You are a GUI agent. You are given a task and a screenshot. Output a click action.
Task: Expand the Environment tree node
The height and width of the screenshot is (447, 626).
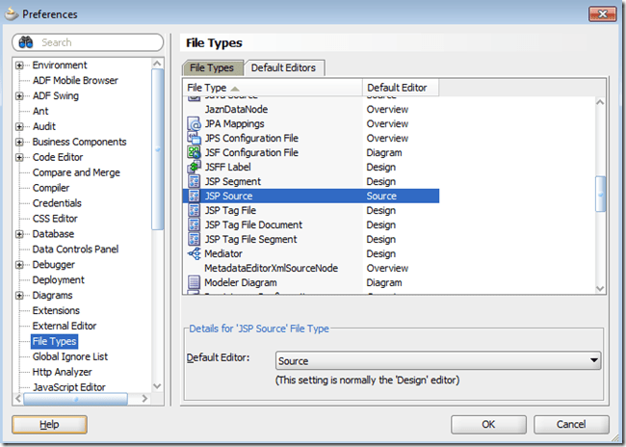click(20, 66)
